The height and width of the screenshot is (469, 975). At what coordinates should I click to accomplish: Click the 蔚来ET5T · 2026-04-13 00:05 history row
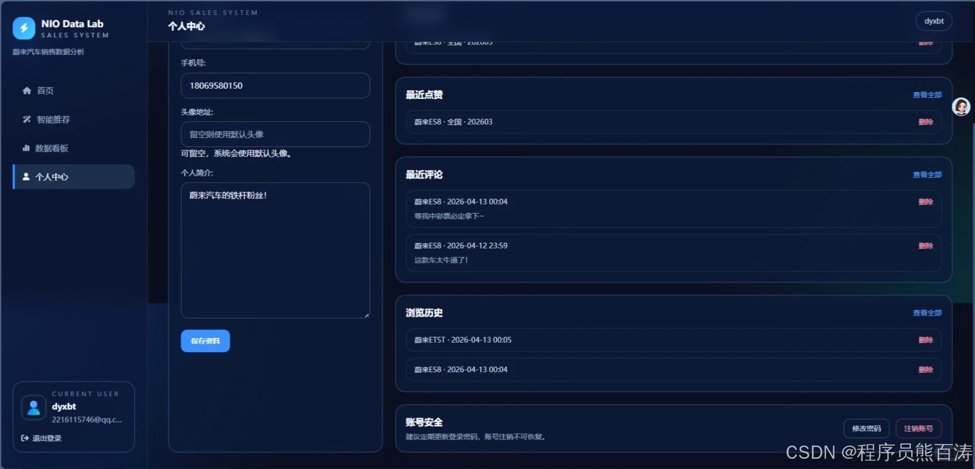point(673,340)
